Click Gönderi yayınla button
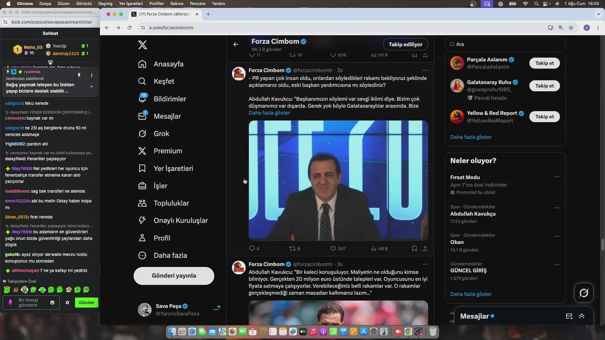 point(174,276)
